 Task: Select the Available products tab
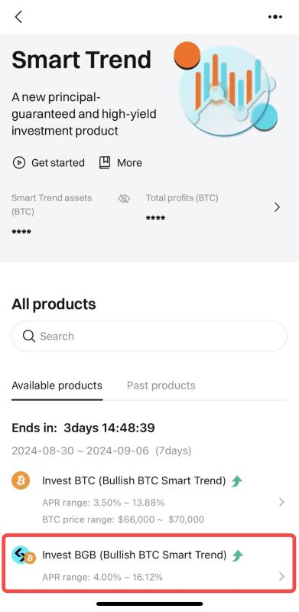point(57,386)
